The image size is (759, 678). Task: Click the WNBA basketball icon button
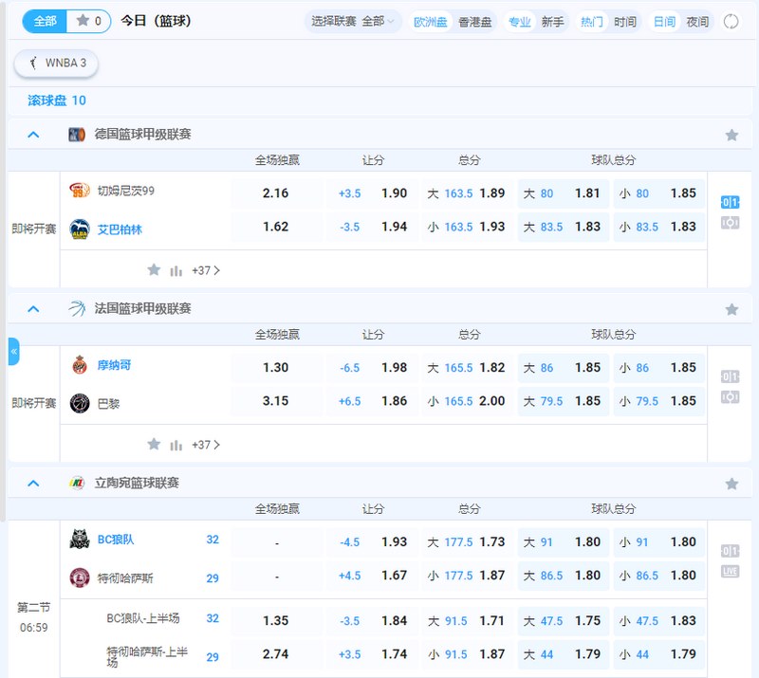click(x=54, y=64)
